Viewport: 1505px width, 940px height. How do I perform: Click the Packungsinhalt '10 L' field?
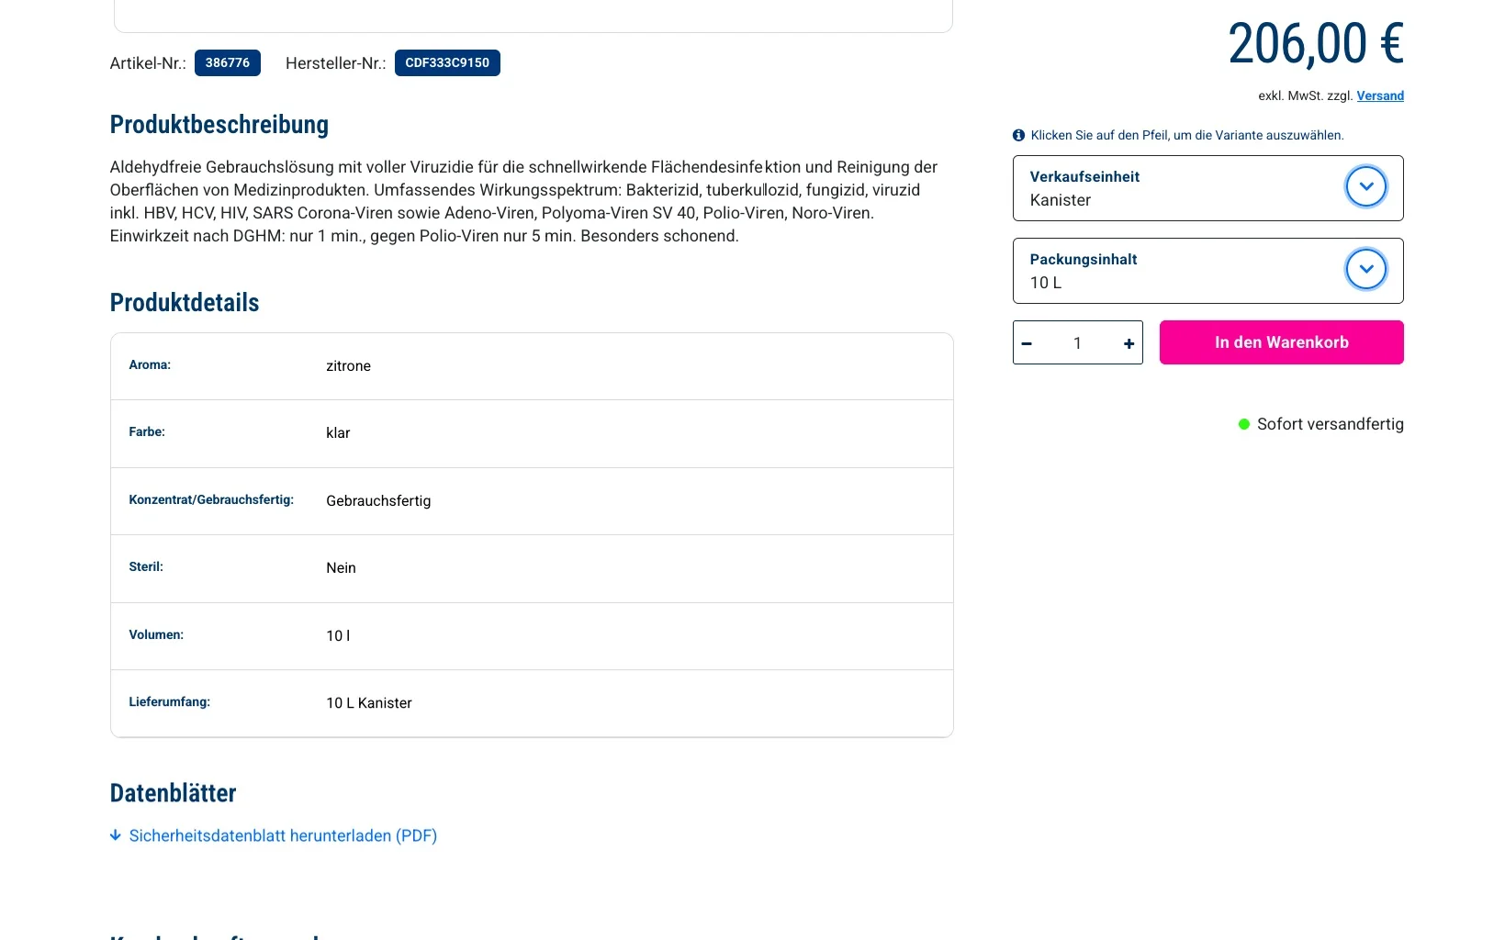pyautogui.click(x=1207, y=271)
